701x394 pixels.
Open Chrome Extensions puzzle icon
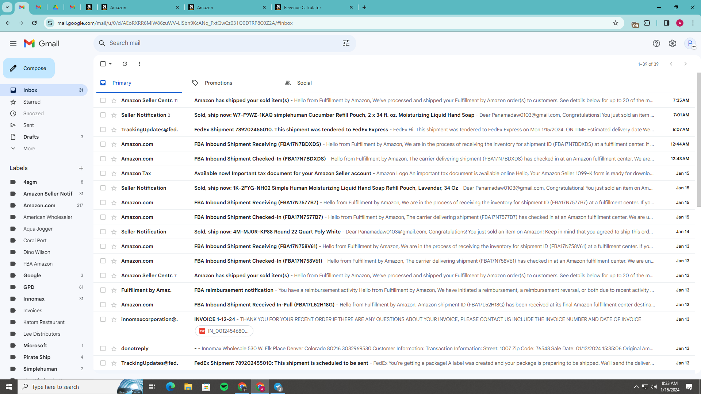pyautogui.click(x=647, y=23)
